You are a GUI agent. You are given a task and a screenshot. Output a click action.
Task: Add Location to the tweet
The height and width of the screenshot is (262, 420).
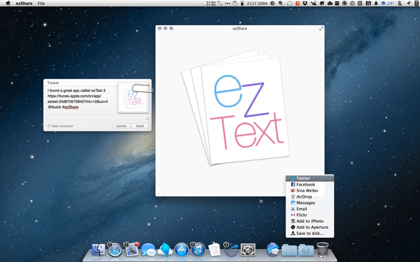point(60,126)
